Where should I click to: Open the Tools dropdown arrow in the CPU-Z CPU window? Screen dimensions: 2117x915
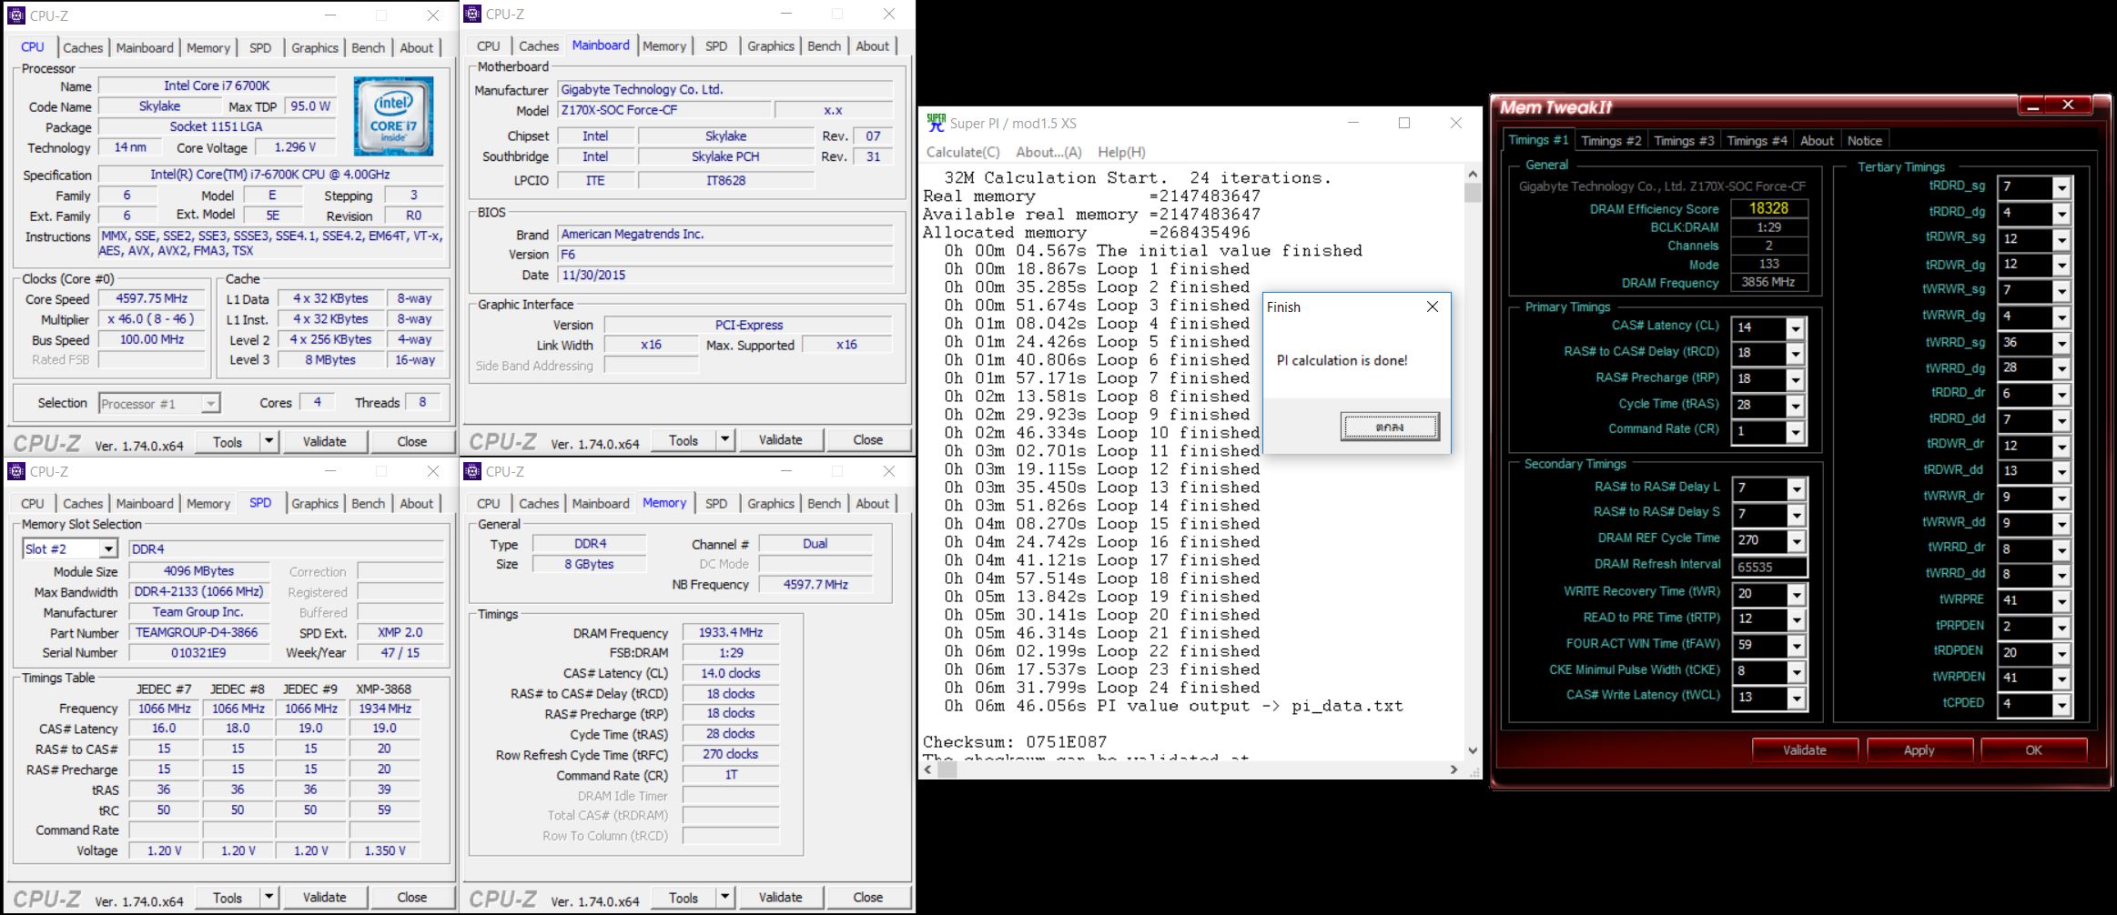(268, 441)
